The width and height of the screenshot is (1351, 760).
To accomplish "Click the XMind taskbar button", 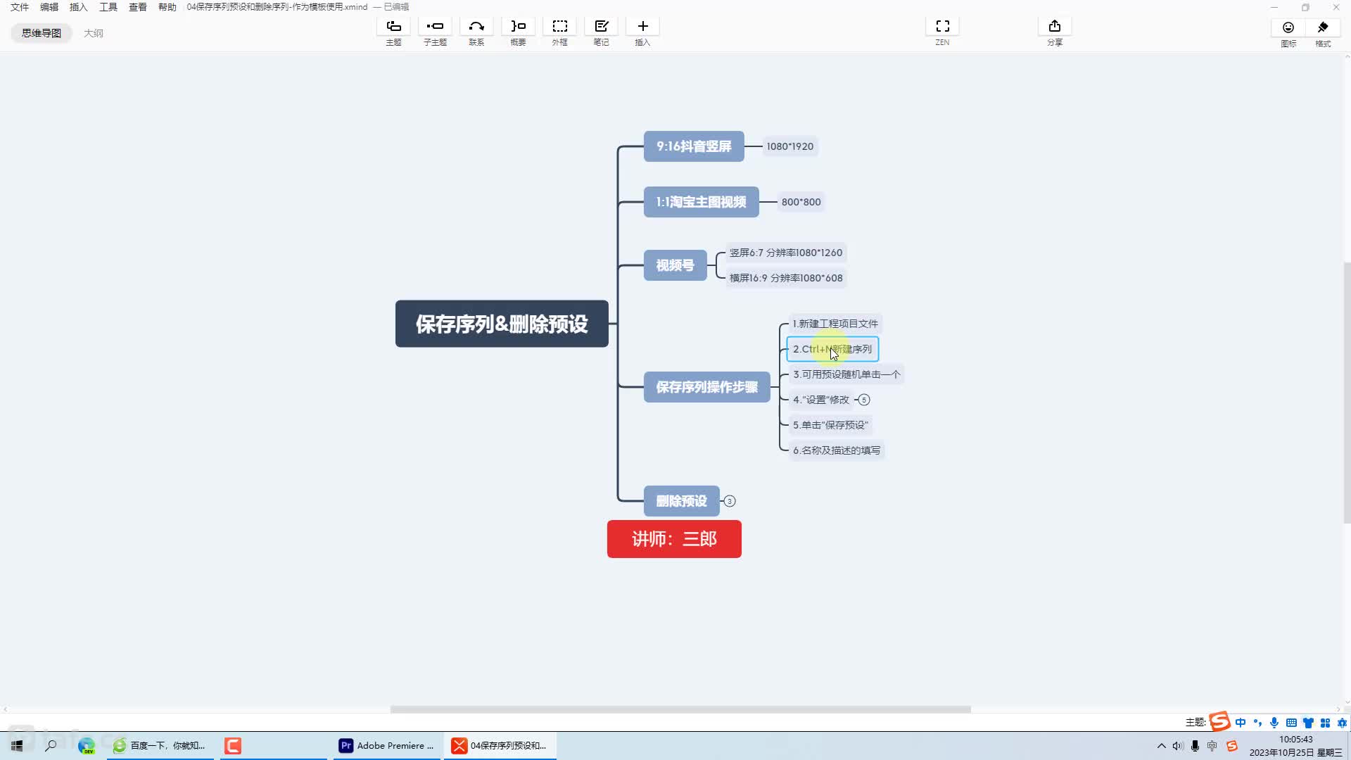I will tap(500, 745).
